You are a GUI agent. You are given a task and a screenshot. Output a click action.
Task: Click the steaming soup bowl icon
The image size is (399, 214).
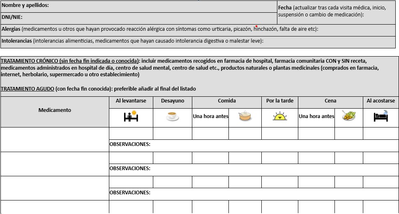click(x=245, y=116)
